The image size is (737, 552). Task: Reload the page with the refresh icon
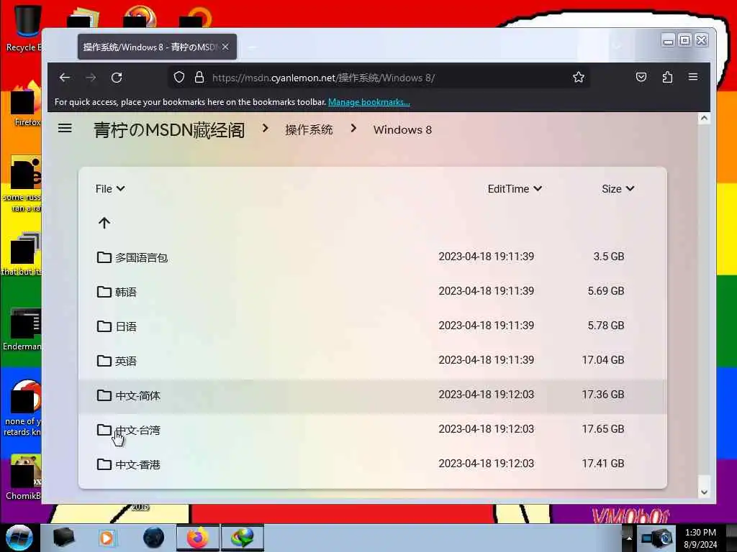tap(117, 78)
